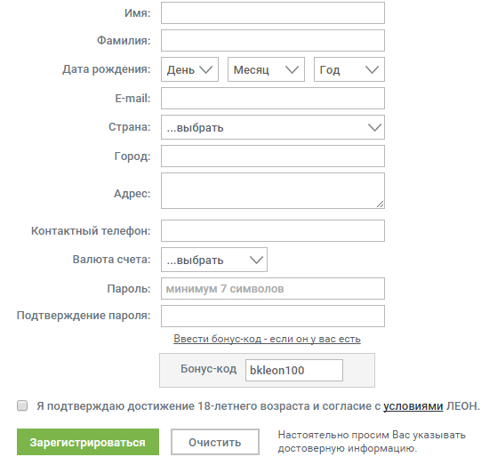The height and width of the screenshot is (457, 489).
Task: Click the Имя text field
Action: point(273,12)
